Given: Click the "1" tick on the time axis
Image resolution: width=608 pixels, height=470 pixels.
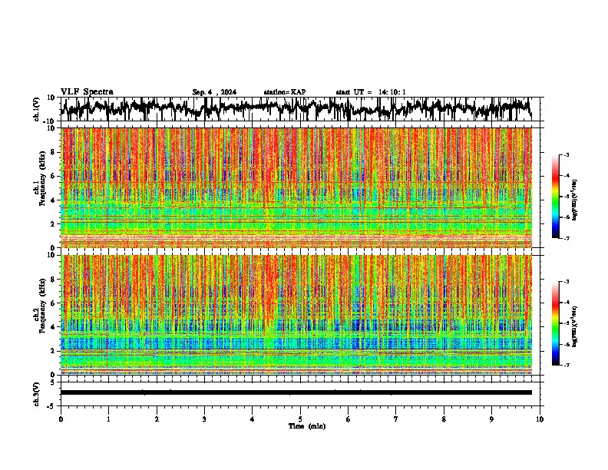Looking at the screenshot, I should [108, 419].
